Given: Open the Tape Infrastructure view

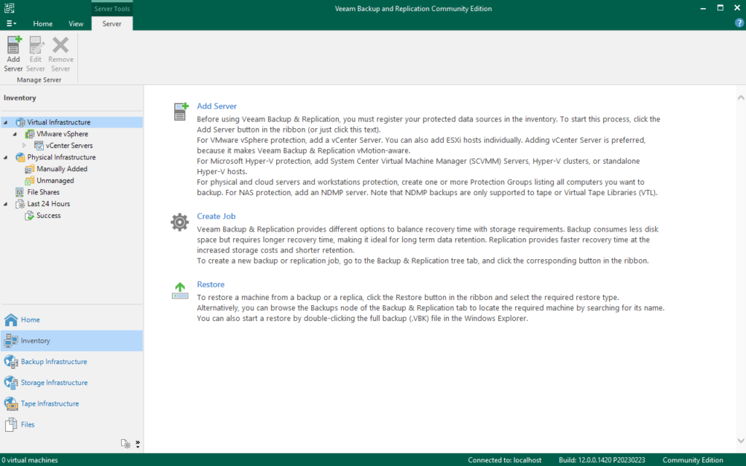Looking at the screenshot, I should pos(72,403).
